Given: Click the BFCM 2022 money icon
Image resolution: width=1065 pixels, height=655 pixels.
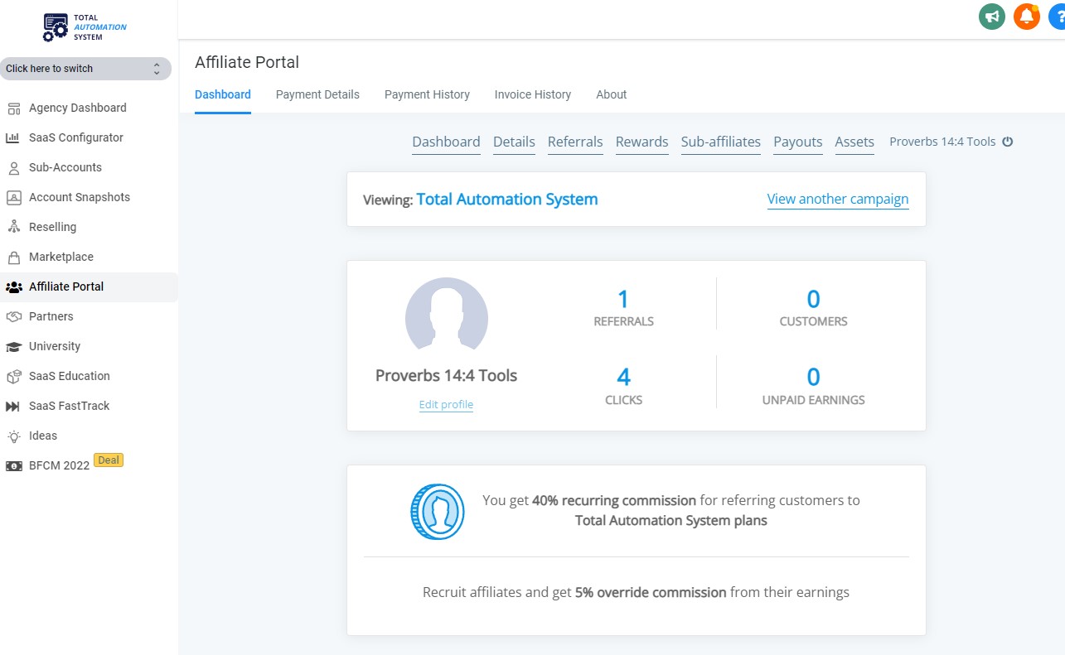Looking at the screenshot, I should pyautogui.click(x=13, y=465).
